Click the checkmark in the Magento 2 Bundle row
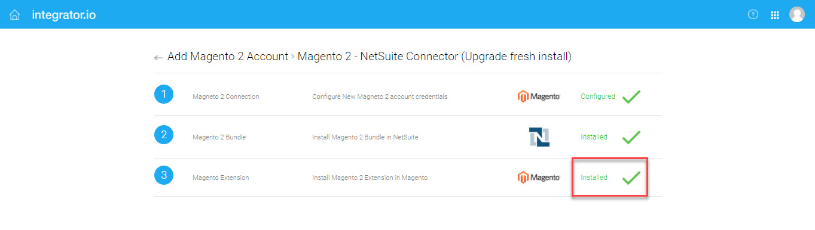The width and height of the screenshot is (815, 230). click(631, 137)
